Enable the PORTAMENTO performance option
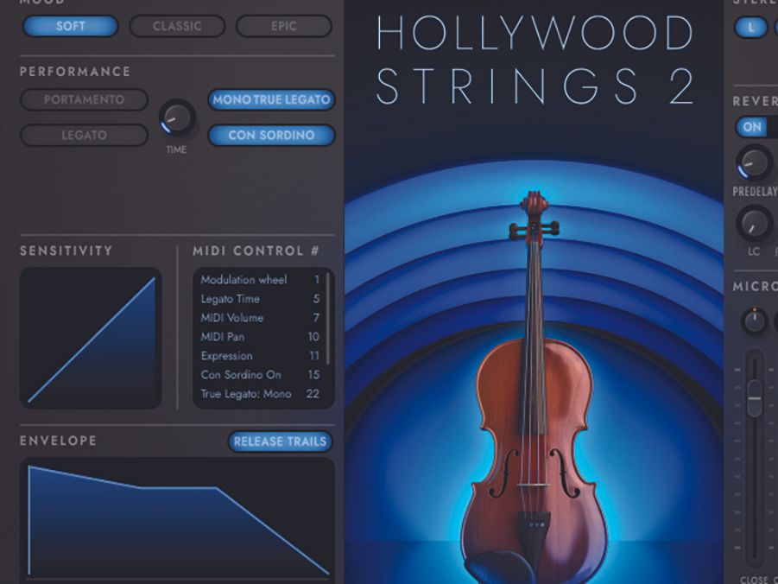This screenshot has width=778, height=584. (84, 99)
